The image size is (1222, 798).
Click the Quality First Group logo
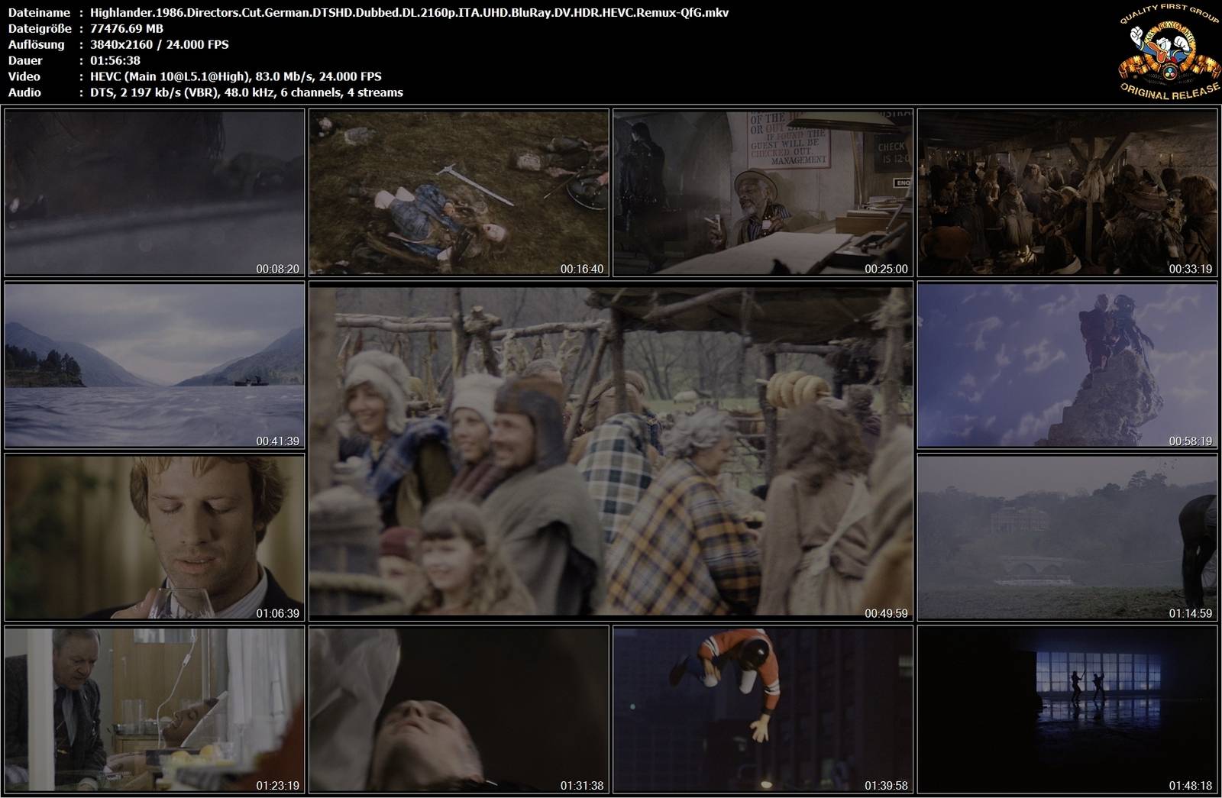tap(1169, 52)
